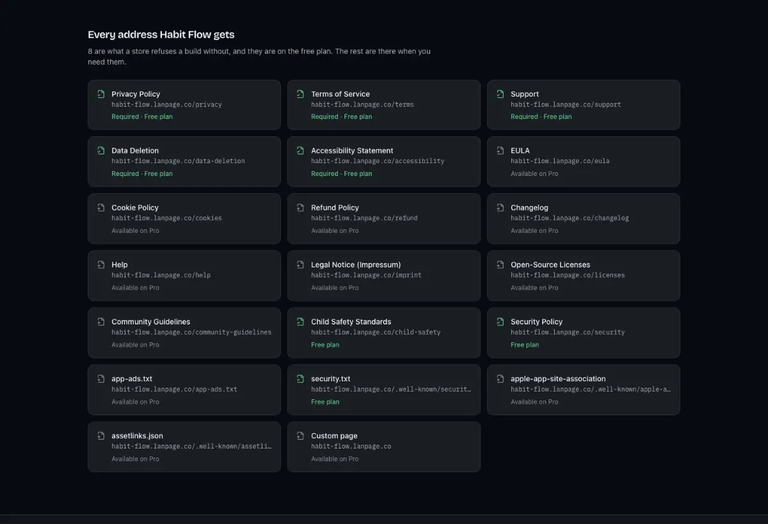Select the Security Policy title

(x=536, y=322)
